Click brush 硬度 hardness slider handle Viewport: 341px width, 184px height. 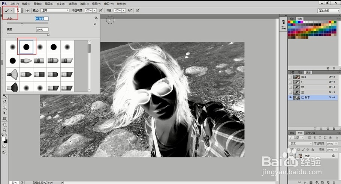(x=48, y=35)
